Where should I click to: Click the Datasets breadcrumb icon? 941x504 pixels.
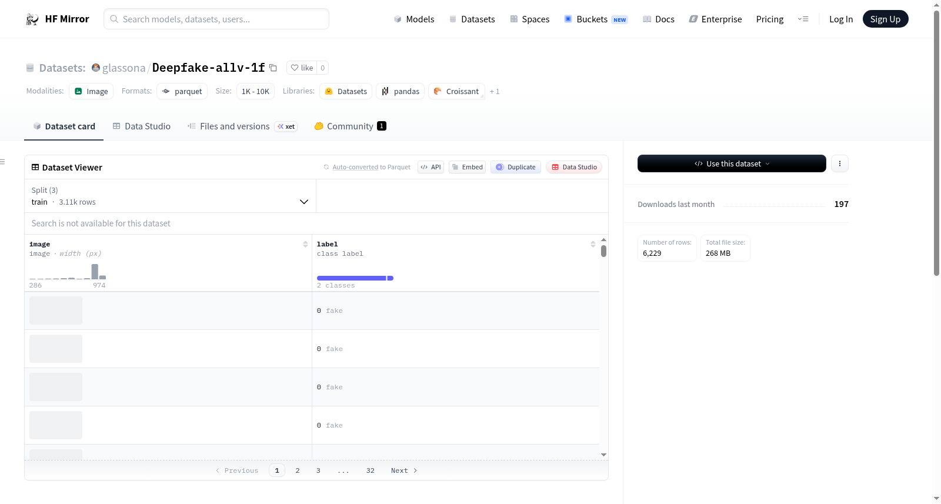[30, 68]
